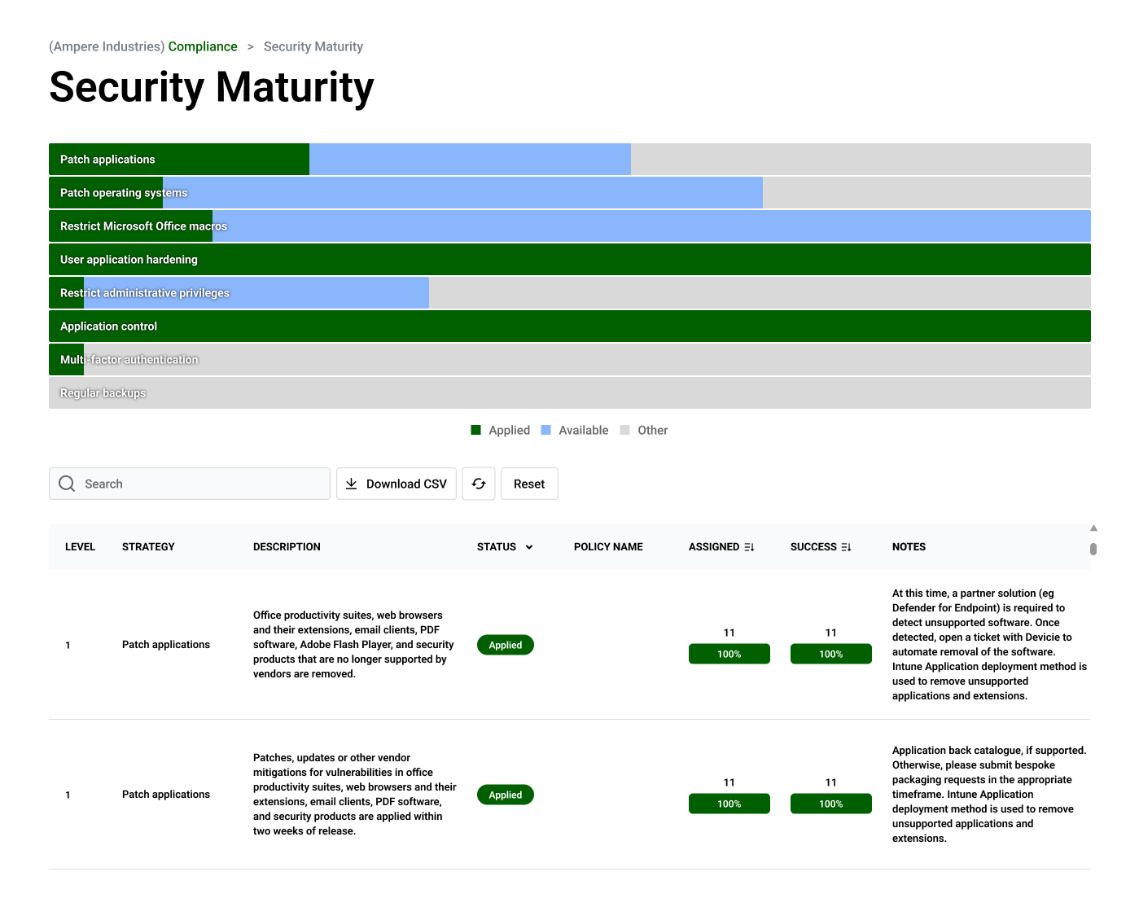Screen dimensions: 1139x920
Task: Click the download icon inside Download CSV button
Action: point(352,484)
